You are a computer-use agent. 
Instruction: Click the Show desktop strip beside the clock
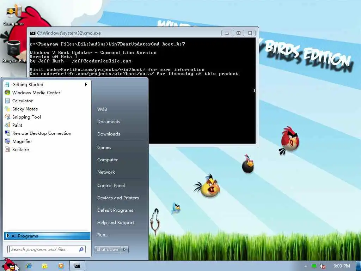pos(359,266)
